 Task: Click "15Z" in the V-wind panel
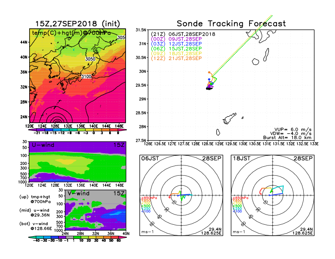click(119, 193)
